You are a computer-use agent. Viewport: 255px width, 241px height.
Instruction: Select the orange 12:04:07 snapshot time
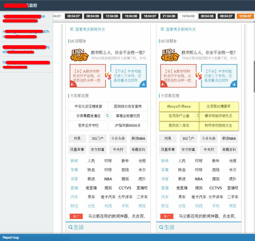tap(245, 16)
